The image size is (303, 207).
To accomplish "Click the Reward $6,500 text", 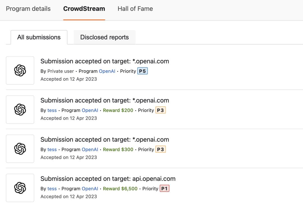I will pos(120,189).
